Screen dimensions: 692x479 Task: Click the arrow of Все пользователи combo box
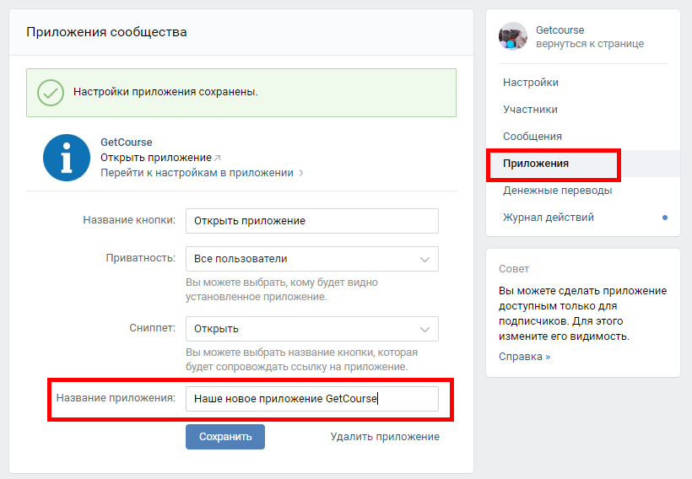(x=424, y=260)
